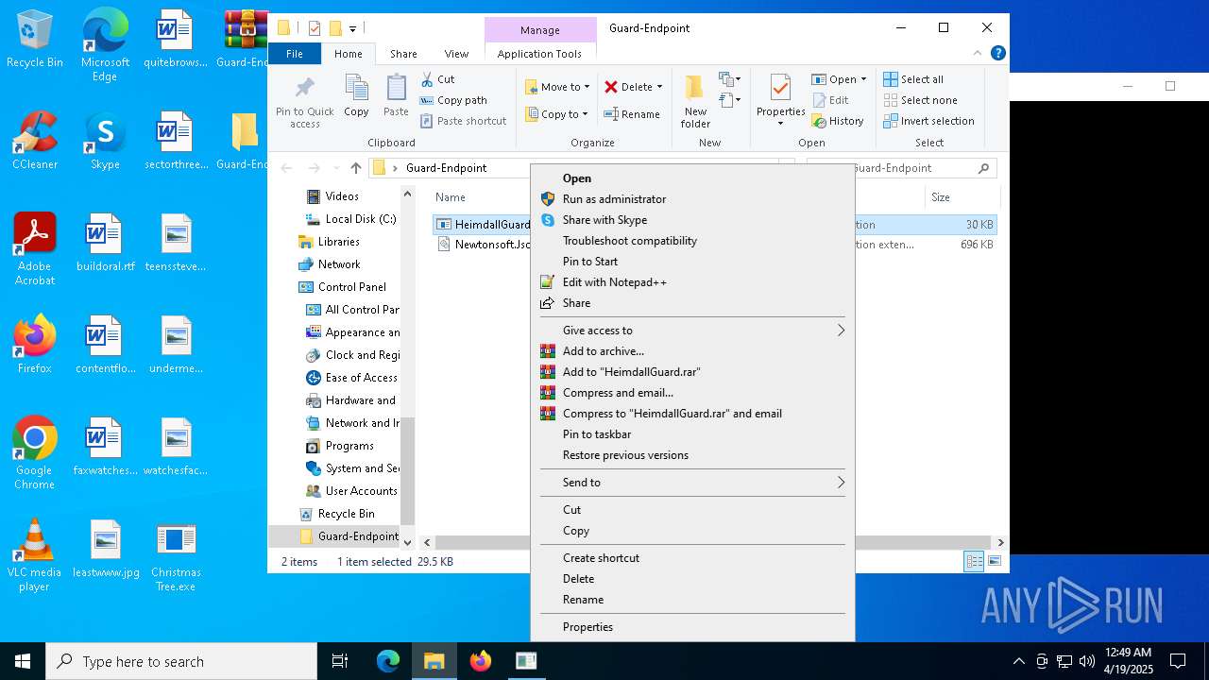The width and height of the screenshot is (1209, 680).
Task: Click the Windows Start button
Action: 23,661
